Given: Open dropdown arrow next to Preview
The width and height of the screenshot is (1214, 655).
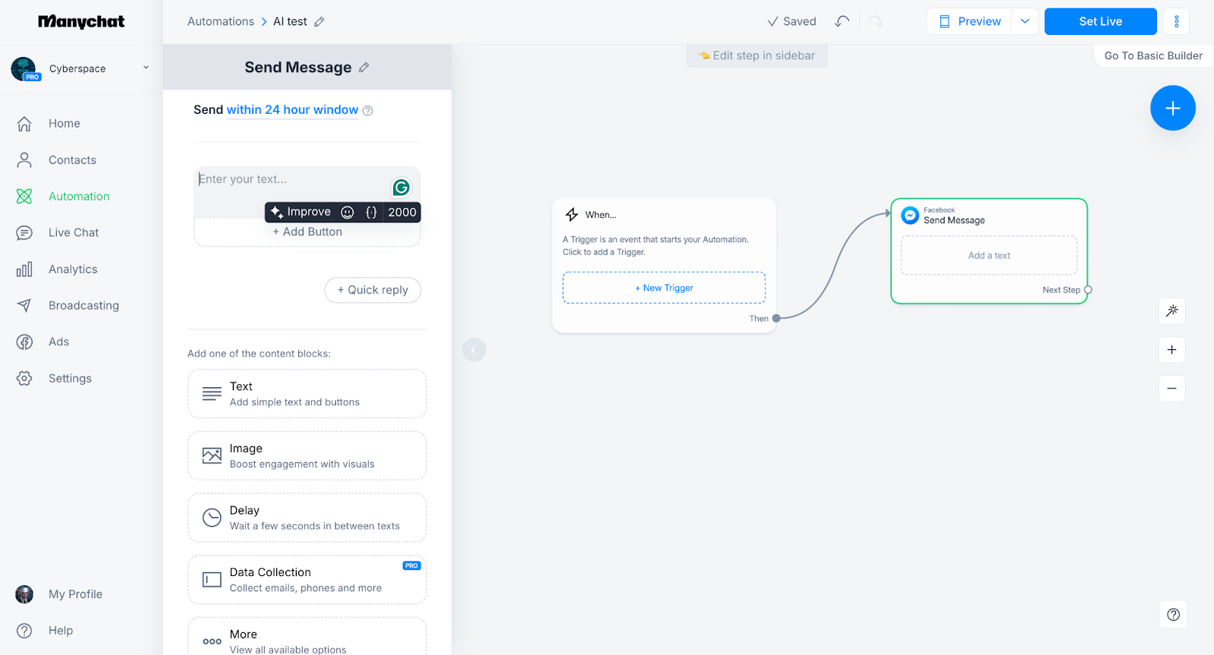Looking at the screenshot, I should tap(1024, 21).
